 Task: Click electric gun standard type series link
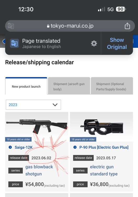104,170
